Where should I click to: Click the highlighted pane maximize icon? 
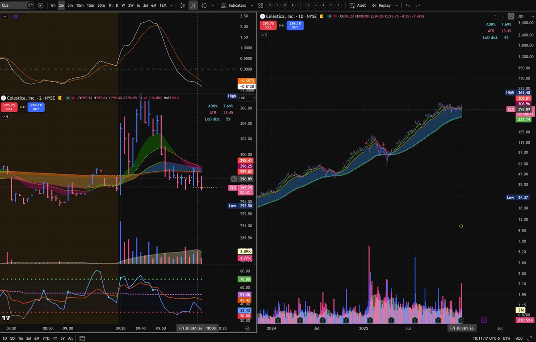pyautogui.click(x=511, y=16)
